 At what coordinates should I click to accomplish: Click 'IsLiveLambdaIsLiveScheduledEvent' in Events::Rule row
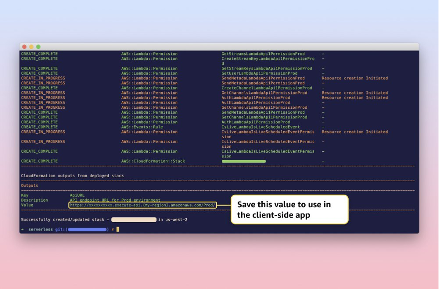pos(260,127)
